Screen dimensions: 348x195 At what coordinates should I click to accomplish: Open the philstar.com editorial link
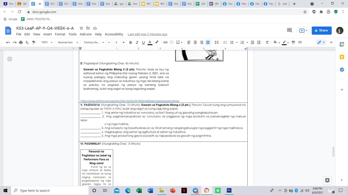click(130, 101)
